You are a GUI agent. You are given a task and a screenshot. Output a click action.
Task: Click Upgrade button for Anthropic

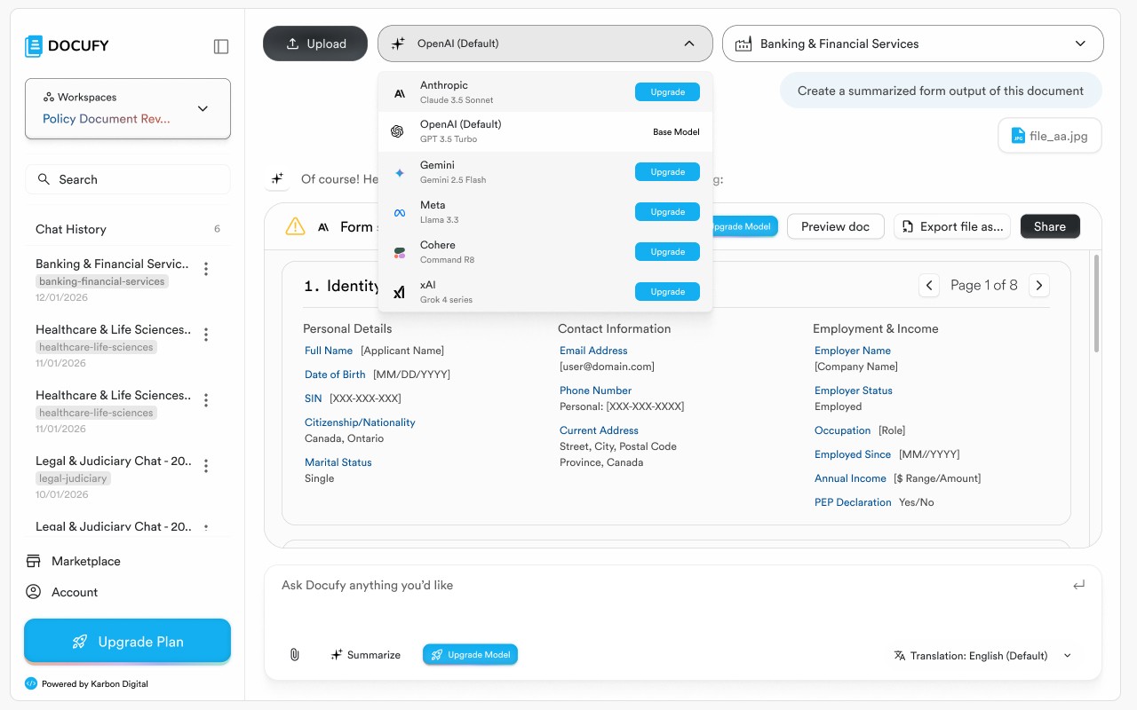point(667,92)
